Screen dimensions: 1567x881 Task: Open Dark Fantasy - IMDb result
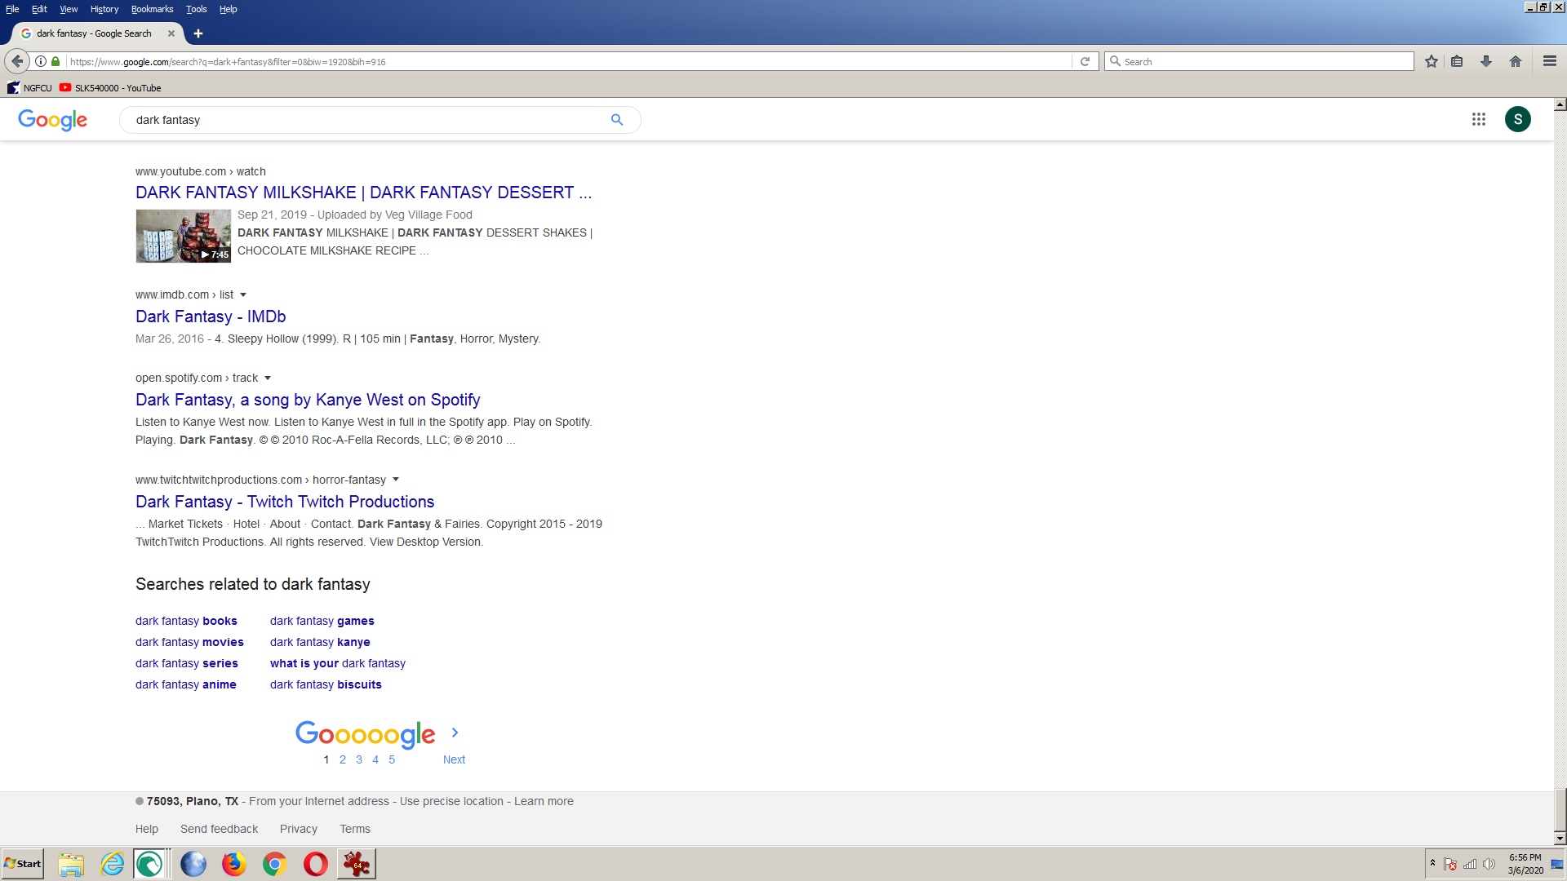click(x=211, y=317)
